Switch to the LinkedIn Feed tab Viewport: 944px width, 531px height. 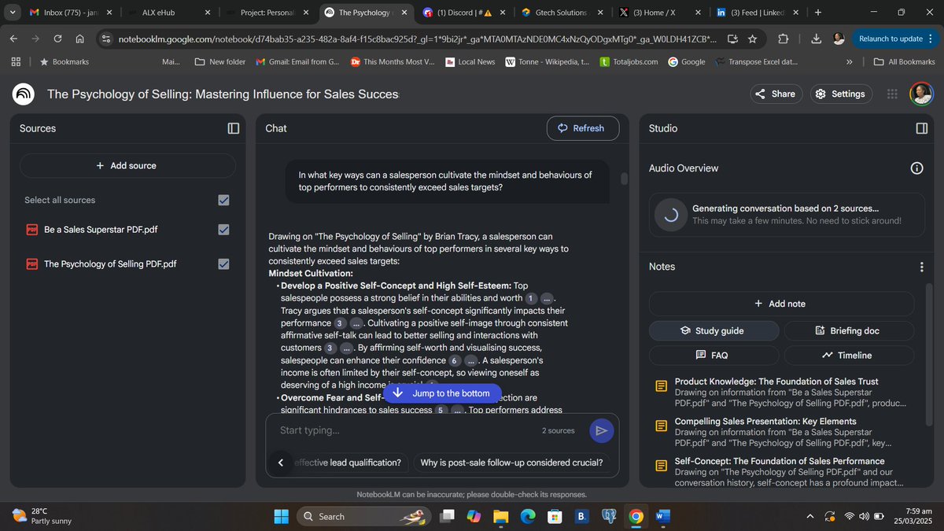pyautogui.click(x=757, y=13)
